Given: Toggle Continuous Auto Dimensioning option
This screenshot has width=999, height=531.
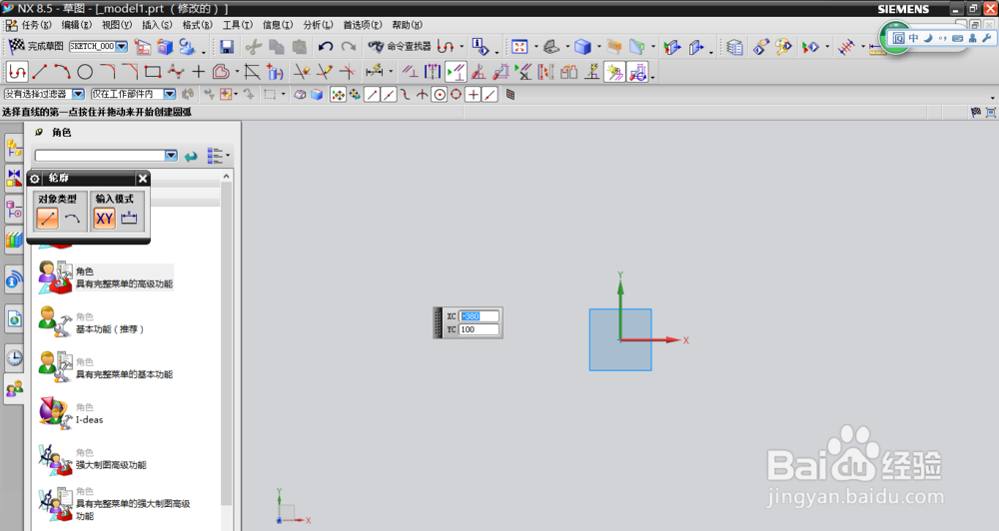Looking at the screenshot, I should pos(637,72).
